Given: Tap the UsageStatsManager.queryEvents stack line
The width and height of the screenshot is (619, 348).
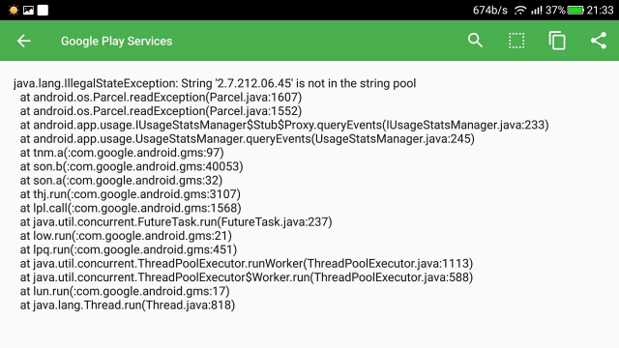Looking at the screenshot, I should pos(248,138).
